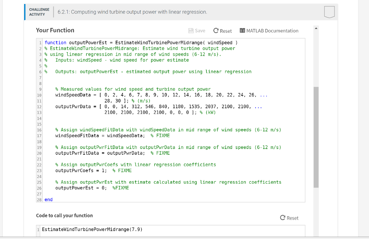Click the lower Reset button for the call code
Viewport: 369px width, 239px height.
pos(289,217)
